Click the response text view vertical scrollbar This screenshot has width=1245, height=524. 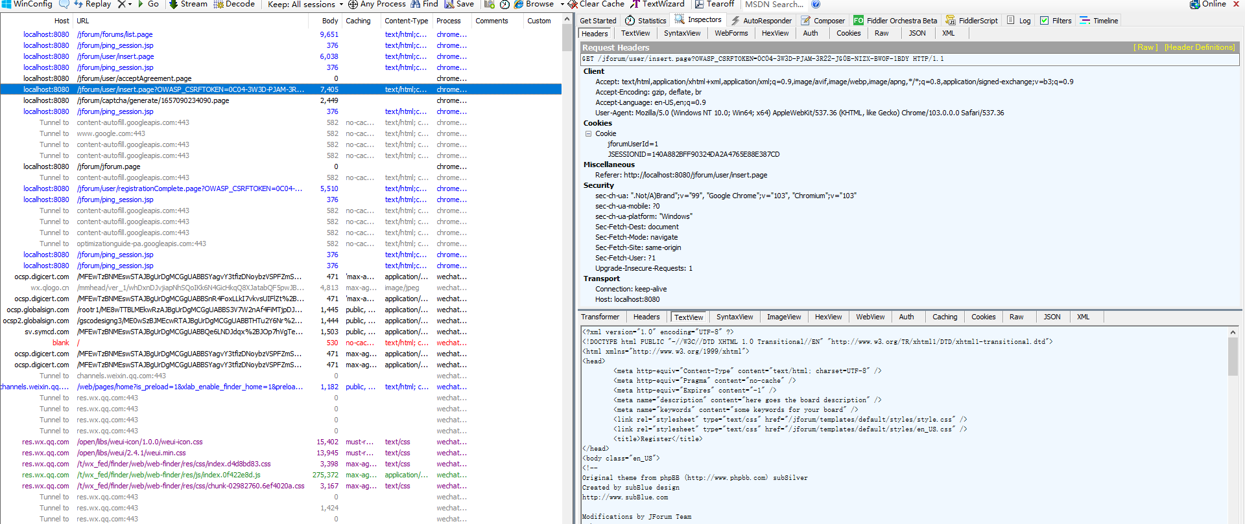click(1233, 356)
